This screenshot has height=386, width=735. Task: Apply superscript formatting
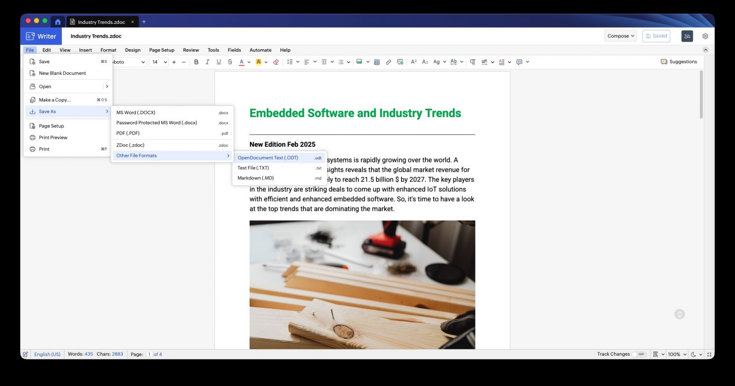413,62
